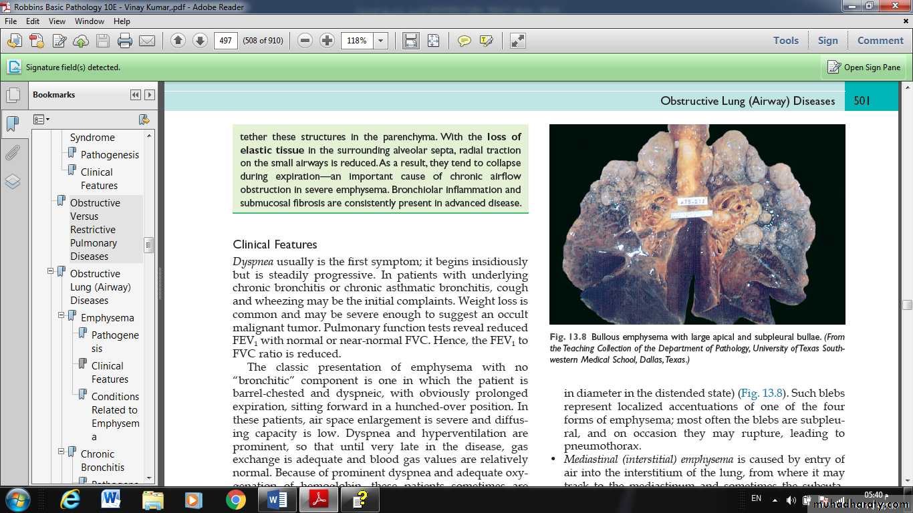Open the Window menu
The width and height of the screenshot is (913, 513).
click(89, 21)
